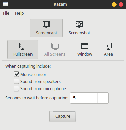Viewport: 126px width, 130px height.
Task: Start recording with Capture button
Action: [x=63, y=116]
